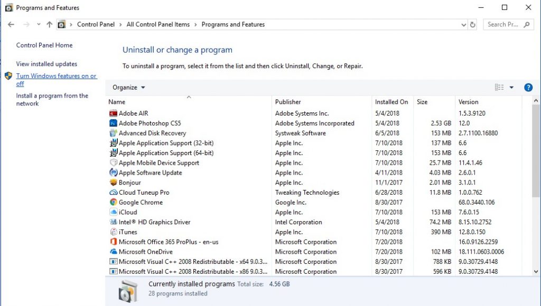Navigate to Control Panel breadcrumb
This screenshot has height=306, width=541.
[x=96, y=24]
